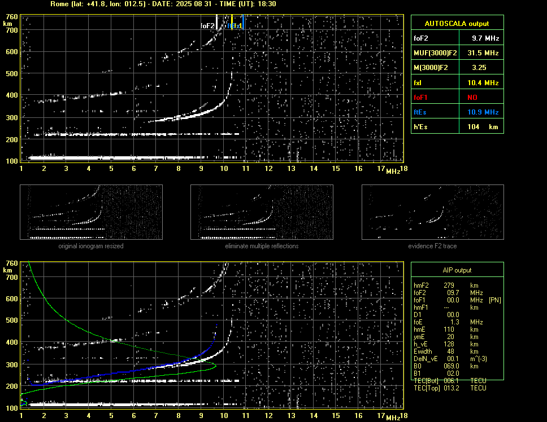547x422 pixels.
Task: Click the 'original ionogram resized' caption
Action: pyautogui.click(x=91, y=246)
